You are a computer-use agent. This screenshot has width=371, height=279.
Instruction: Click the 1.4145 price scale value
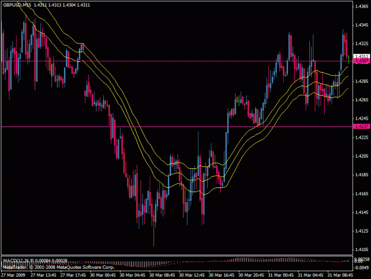[x=362, y=212]
